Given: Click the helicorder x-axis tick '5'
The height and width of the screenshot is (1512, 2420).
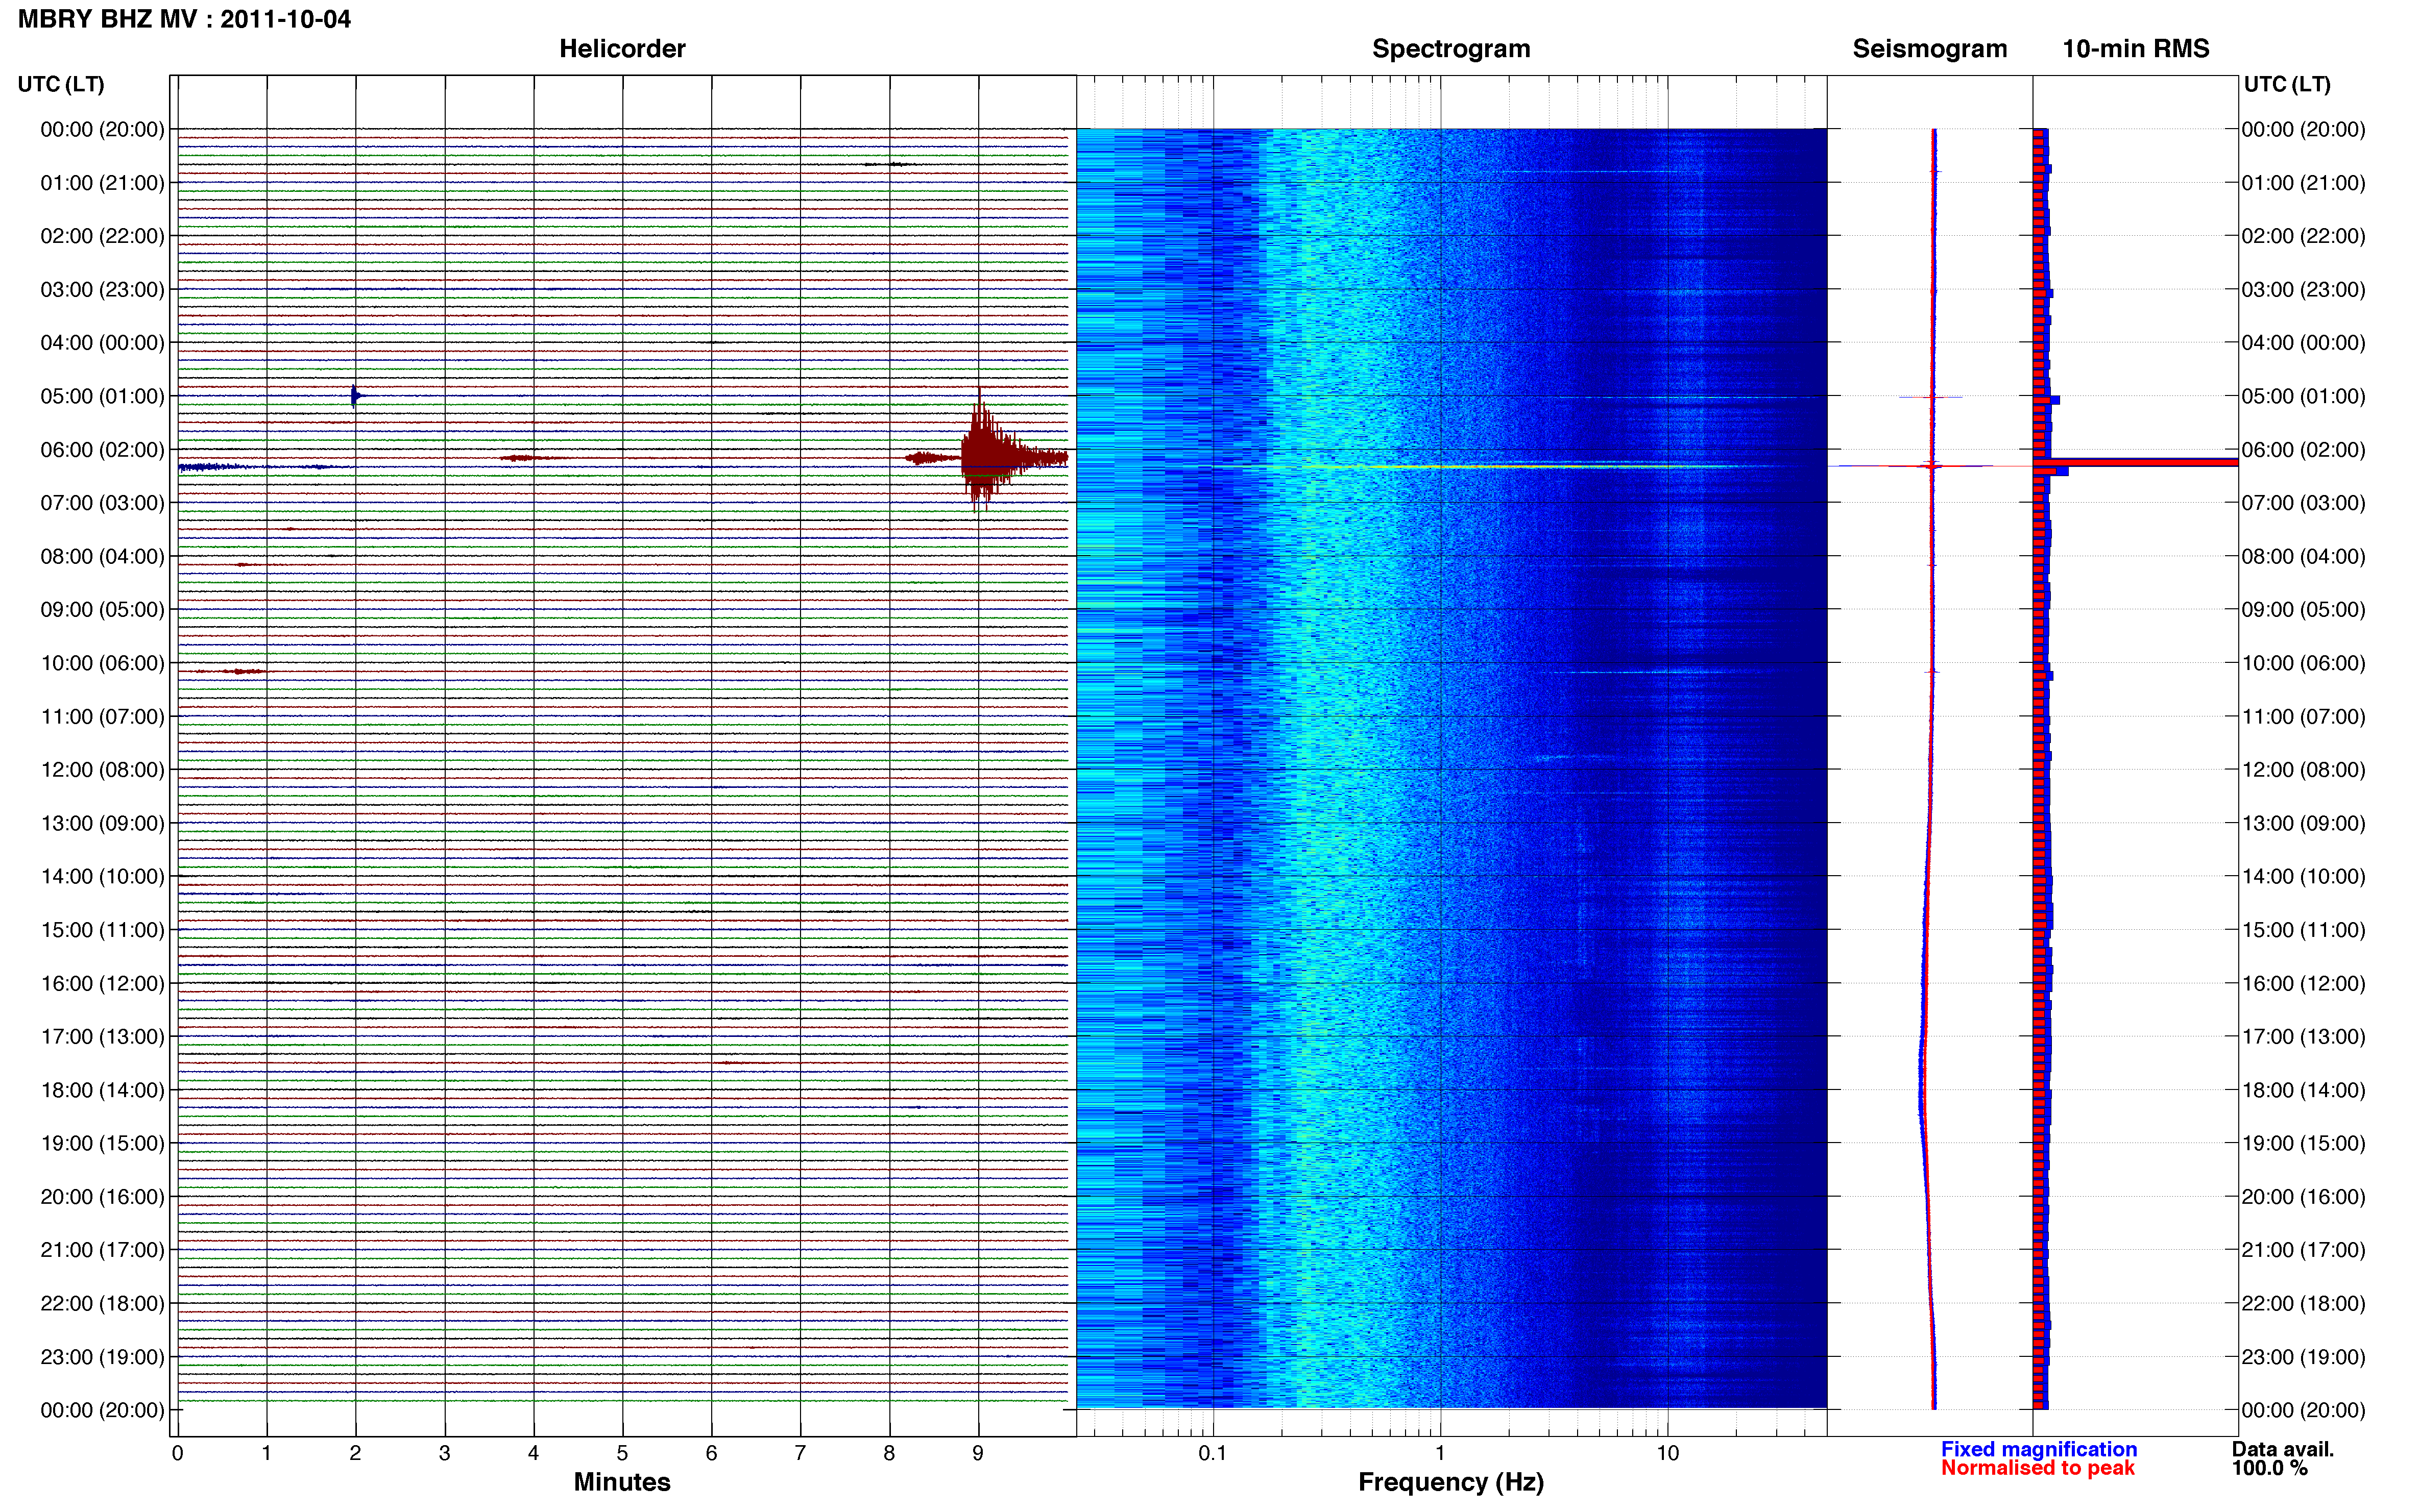Looking at the screenshot, I should click(622, 1454).
